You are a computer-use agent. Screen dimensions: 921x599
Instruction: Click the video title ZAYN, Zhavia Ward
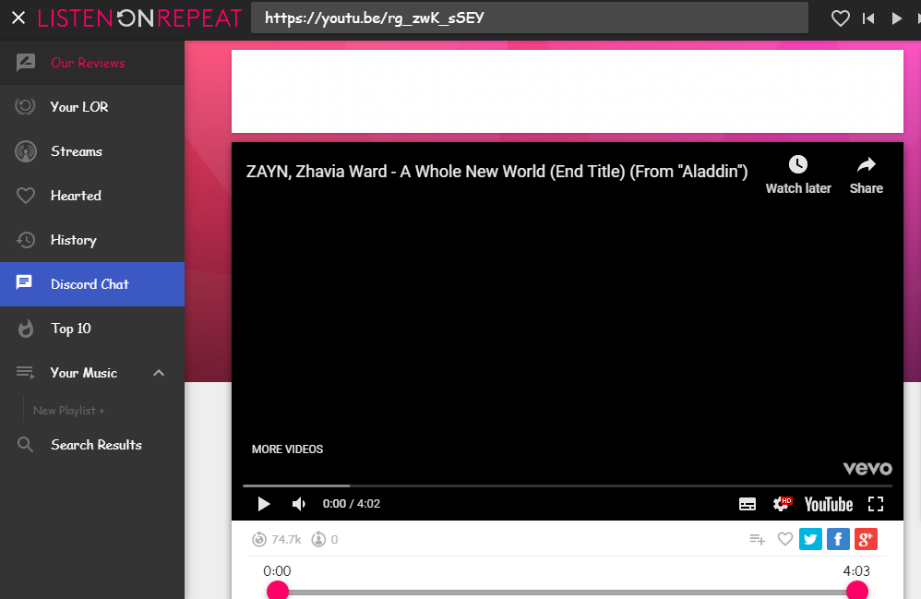pyautogui.click(x=496, y=172)
